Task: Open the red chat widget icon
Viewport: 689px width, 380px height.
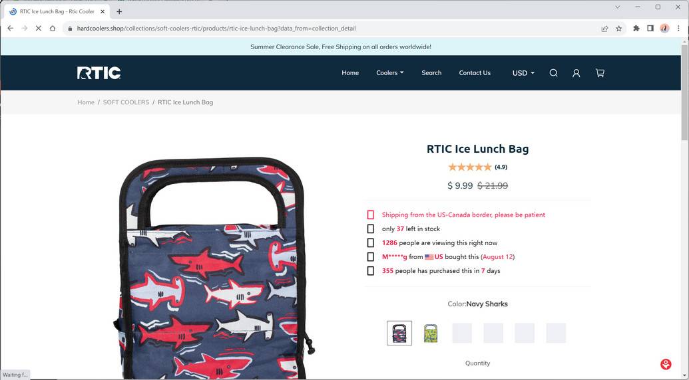Action: 666,364
